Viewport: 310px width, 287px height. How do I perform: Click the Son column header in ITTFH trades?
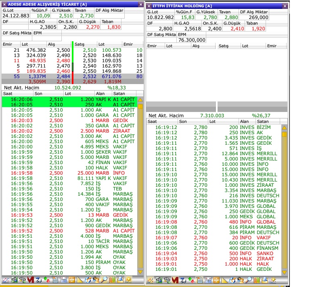[x=193, y=122]
